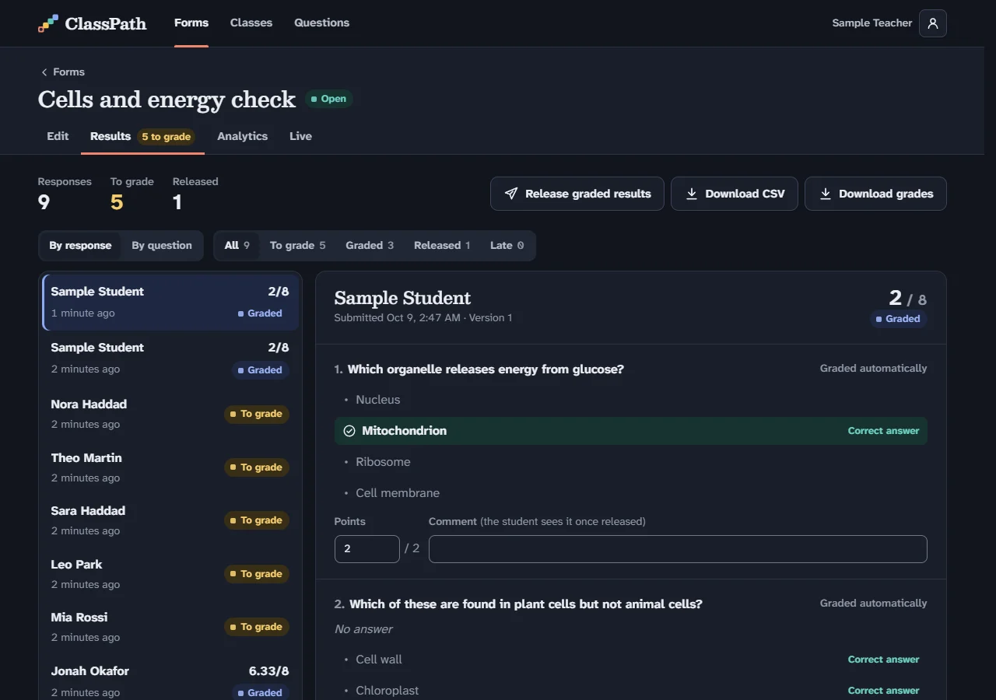Open the Live tab
The width and height of the screenshot is (996, 700).
300,136
